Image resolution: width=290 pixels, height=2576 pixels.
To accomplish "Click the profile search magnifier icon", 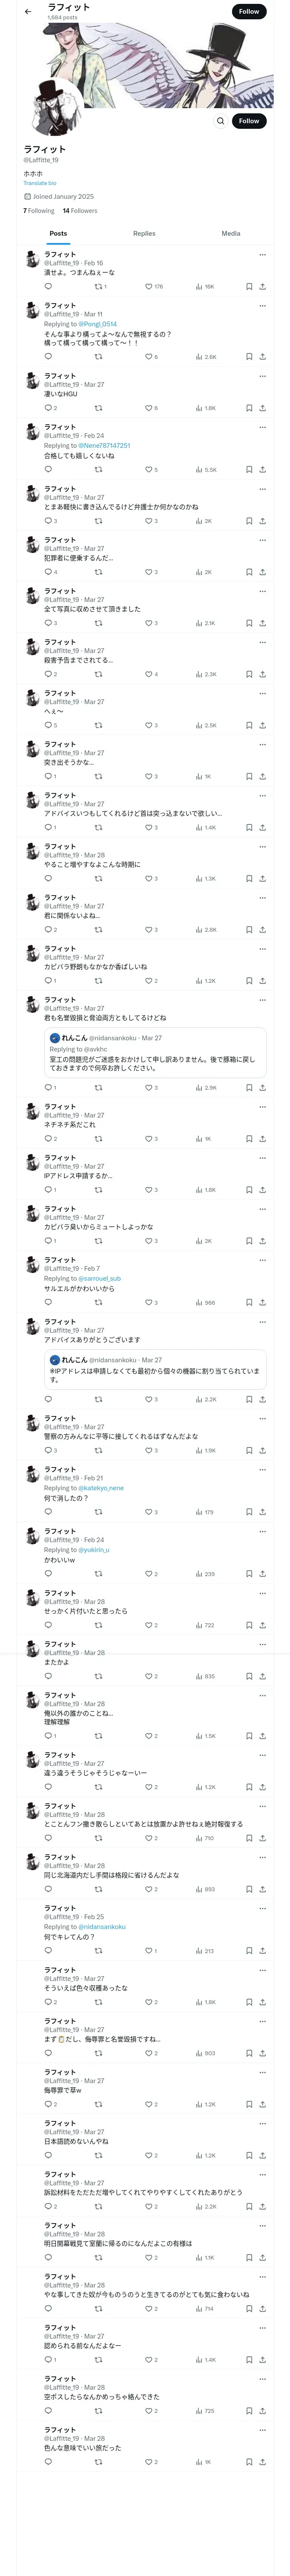I will click(x=220, y=121).
